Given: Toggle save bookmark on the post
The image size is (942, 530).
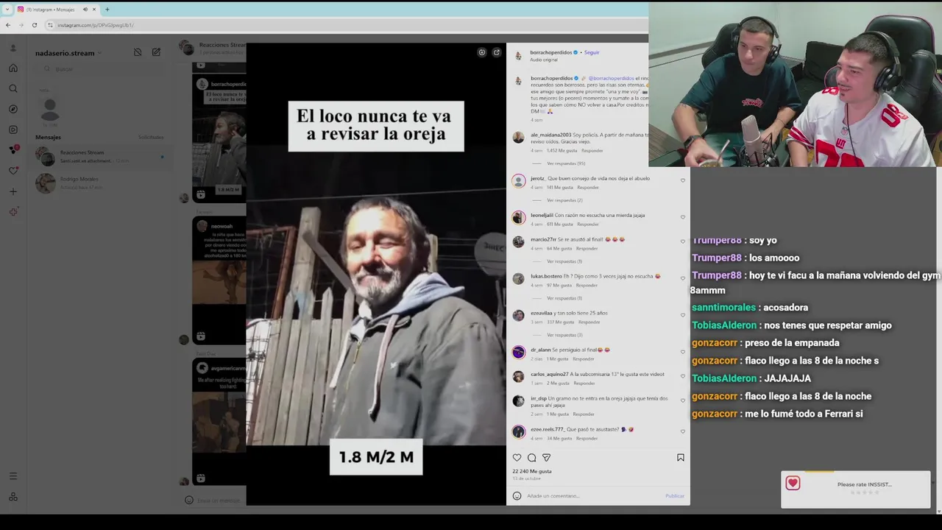Looking at the screenshot, I should pos(680,457).
